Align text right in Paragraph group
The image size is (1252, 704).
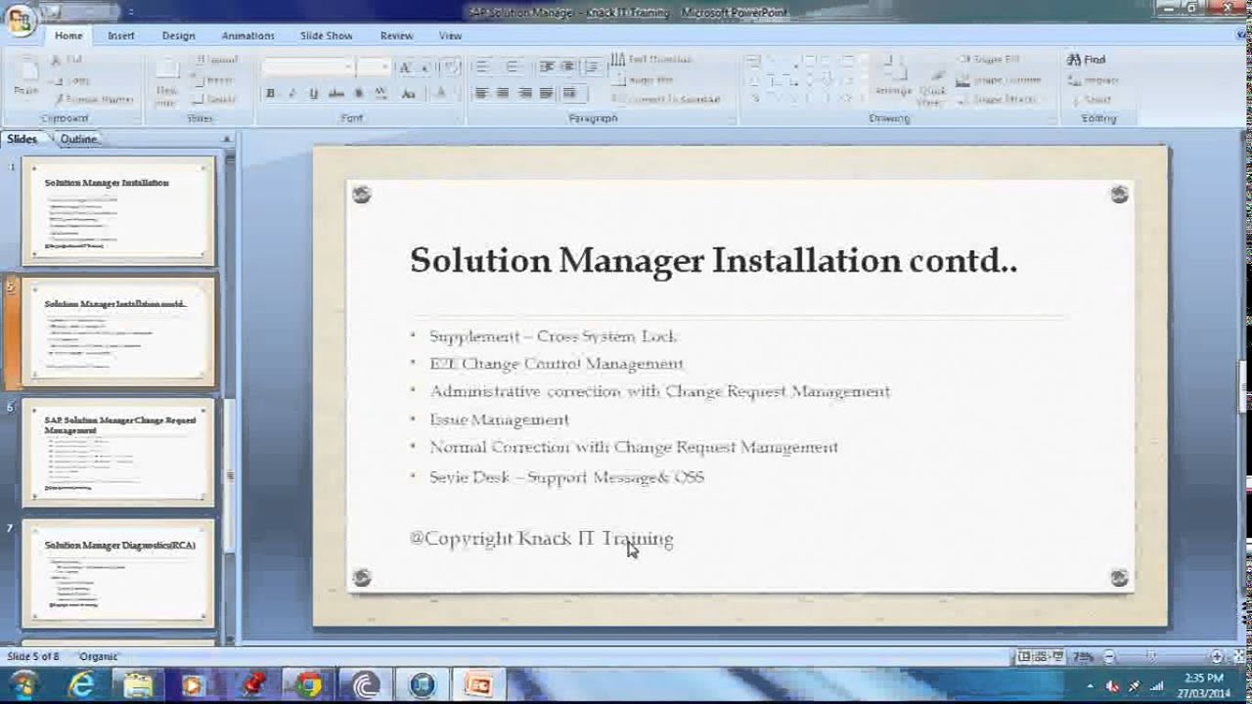[525, 94]
